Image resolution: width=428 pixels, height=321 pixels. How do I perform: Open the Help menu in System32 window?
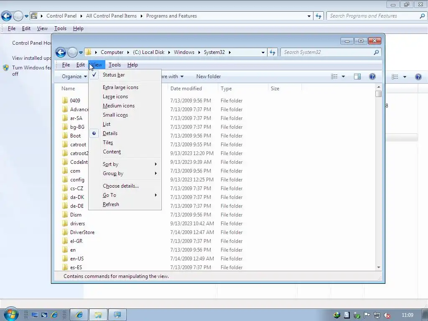point(132,65)
